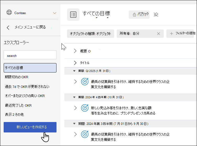This screenshot has height=146, width=197.
Task: Expand the 概要 section chevron
Action: click(x=75, y=51)
